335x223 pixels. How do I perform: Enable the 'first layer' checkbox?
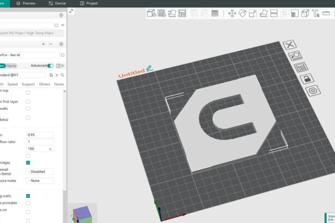[28, 101]
